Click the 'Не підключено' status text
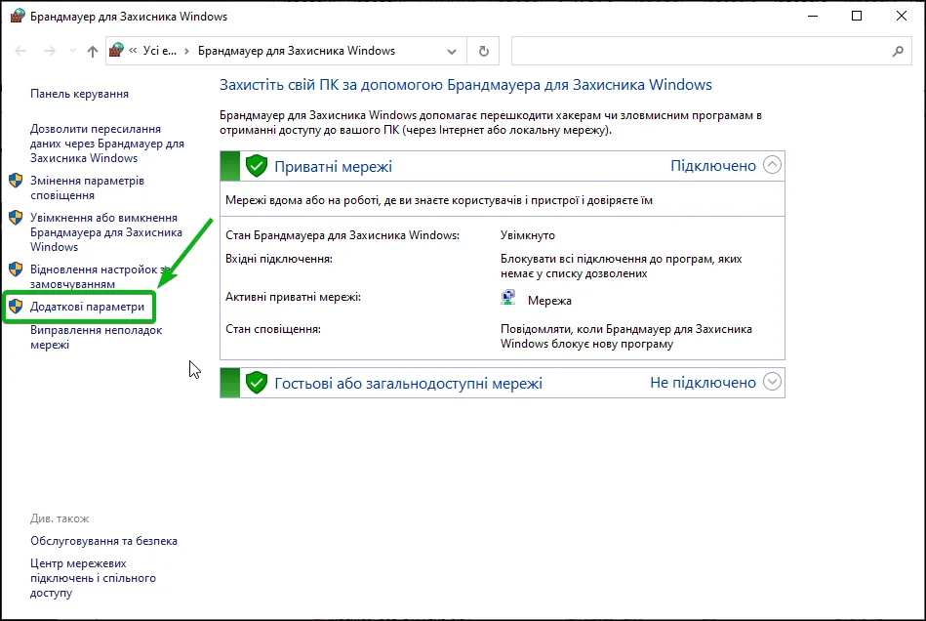 point(703,383)
